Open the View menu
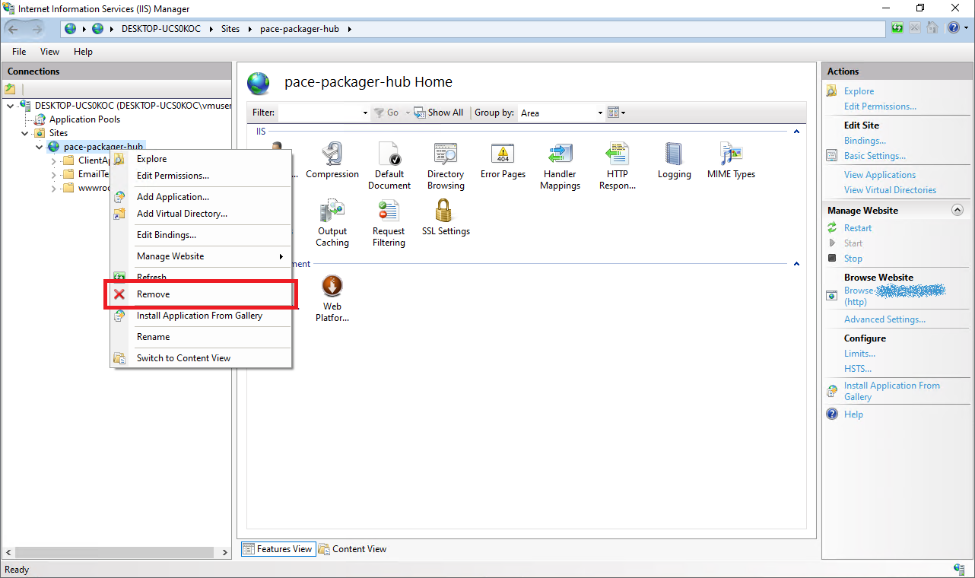 (x=49, y=52)
